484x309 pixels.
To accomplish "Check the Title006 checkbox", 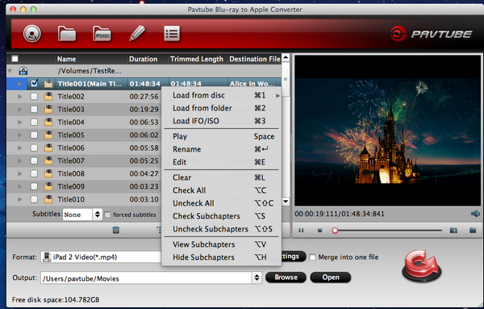I will point(34,148).
